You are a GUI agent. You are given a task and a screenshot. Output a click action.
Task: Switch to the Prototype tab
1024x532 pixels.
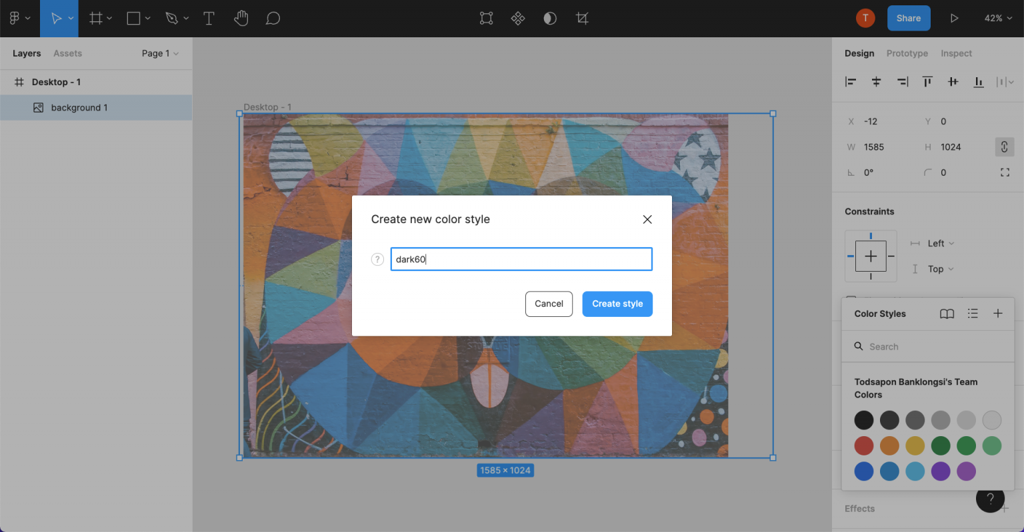click(x=907, y=53)
